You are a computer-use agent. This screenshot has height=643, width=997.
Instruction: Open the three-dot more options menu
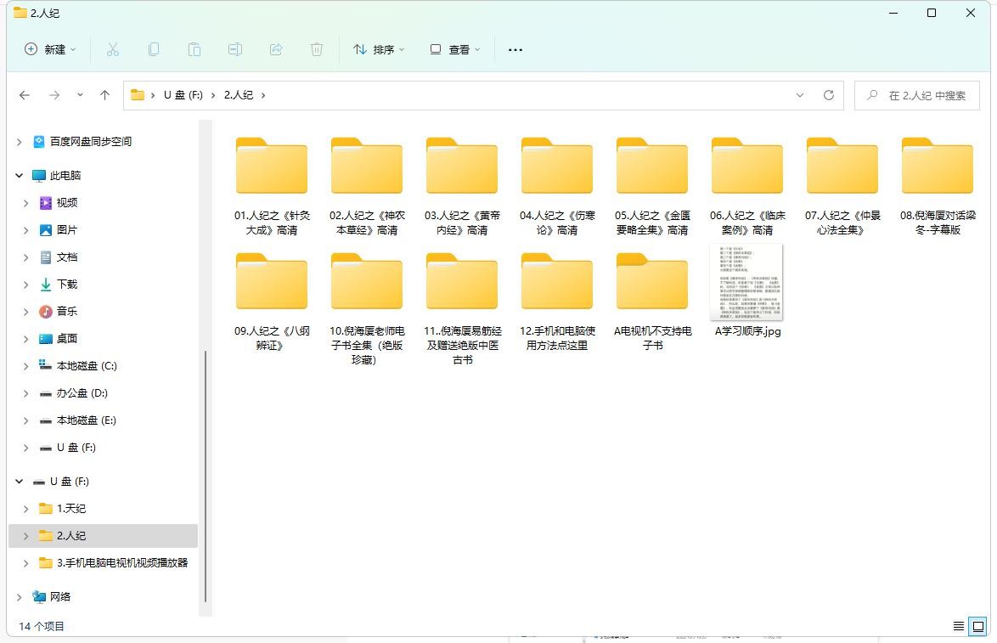point(515,49)
